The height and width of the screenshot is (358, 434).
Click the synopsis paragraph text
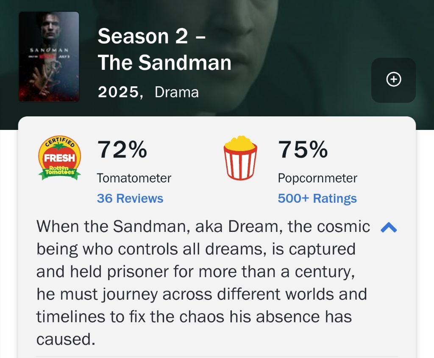199,283
